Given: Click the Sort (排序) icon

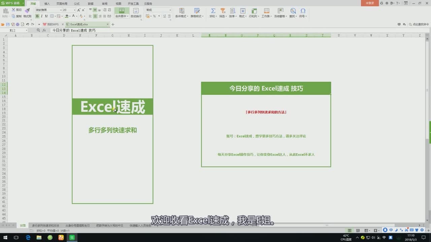Looking at the screenshot, I should (232, 11).
